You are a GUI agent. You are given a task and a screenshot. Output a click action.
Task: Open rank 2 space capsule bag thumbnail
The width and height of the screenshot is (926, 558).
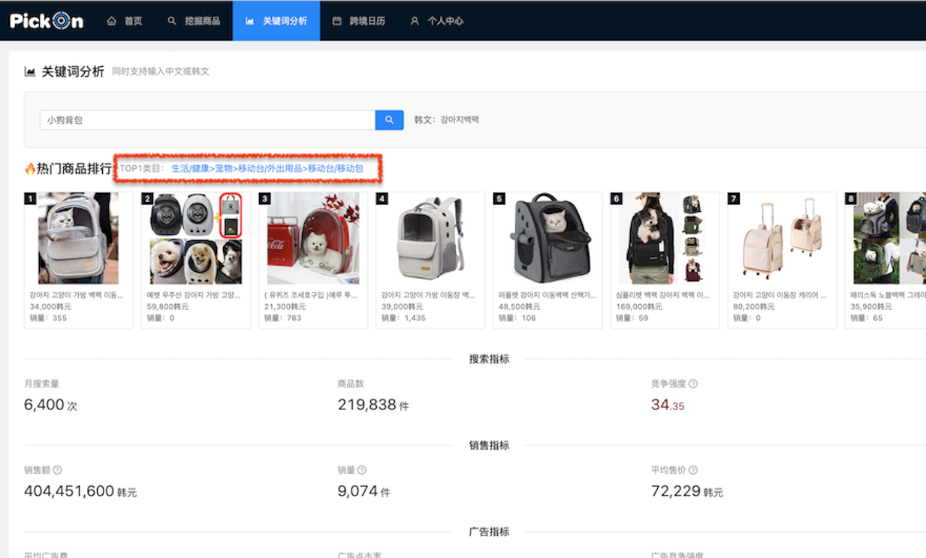[x=196, y=238]
